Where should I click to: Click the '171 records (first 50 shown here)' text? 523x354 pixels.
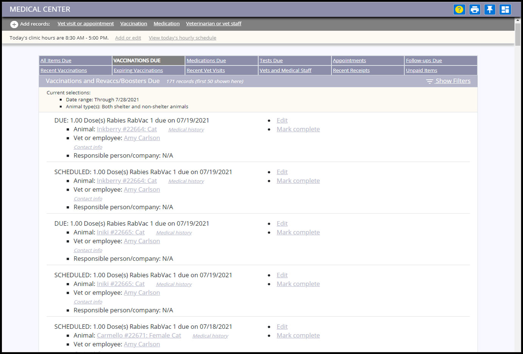pyautogui.click(x=205, y=81)
